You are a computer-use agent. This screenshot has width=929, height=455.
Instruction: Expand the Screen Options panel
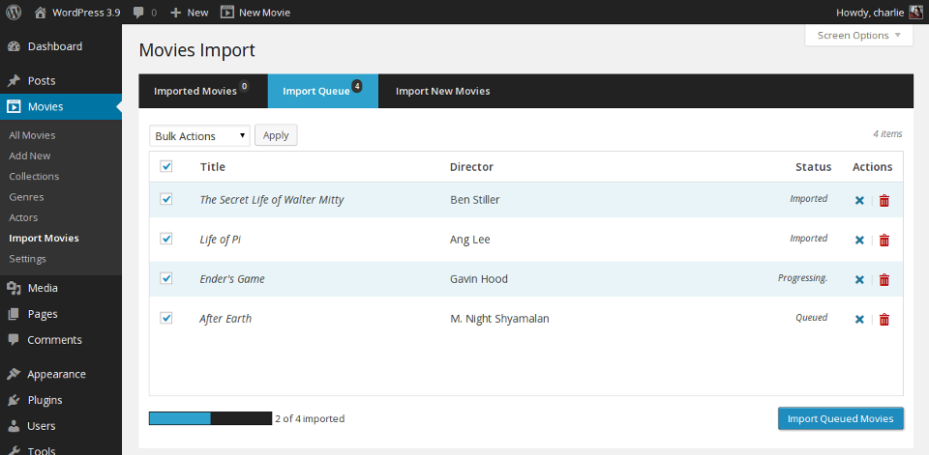point(858,36)
